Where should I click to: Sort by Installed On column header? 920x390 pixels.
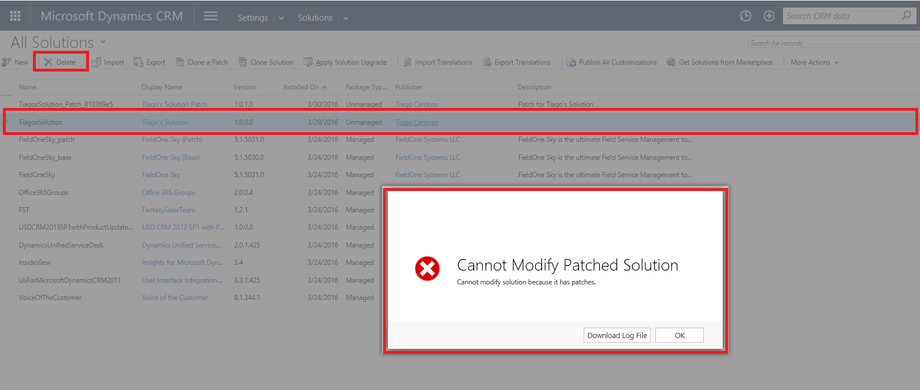pos(301,87)
